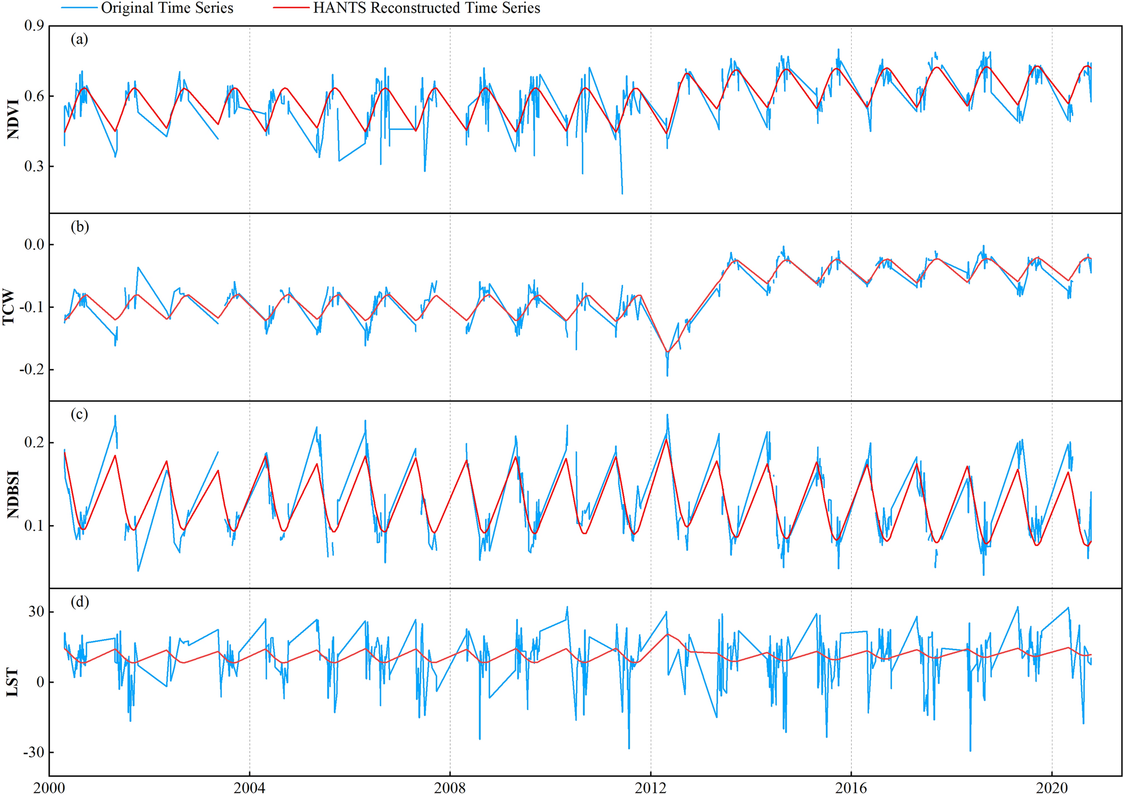Screen dimensions: 1124x795
Task: Click the panel label (b)
Action: pyautogui.click(x=80, y=227)
